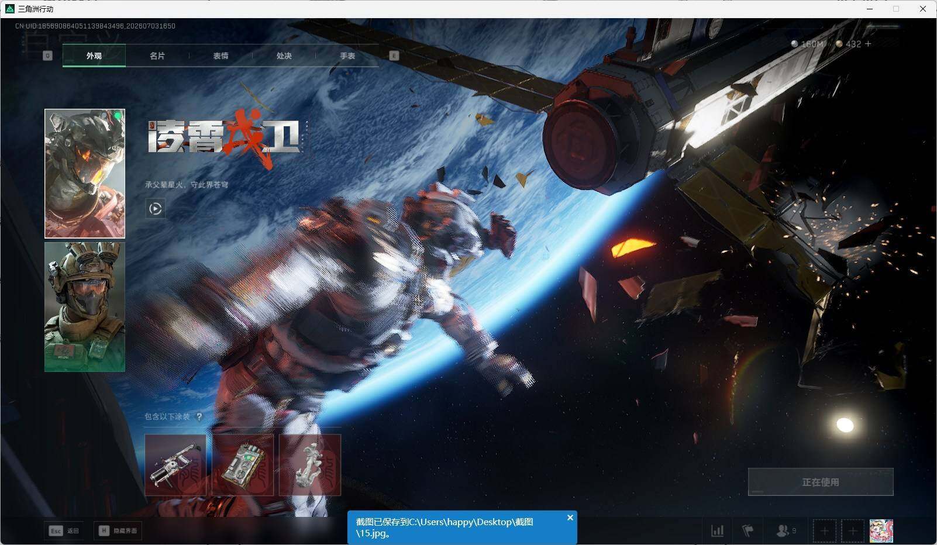
Task: Open the player avatar profile picture
Action: 881,531
